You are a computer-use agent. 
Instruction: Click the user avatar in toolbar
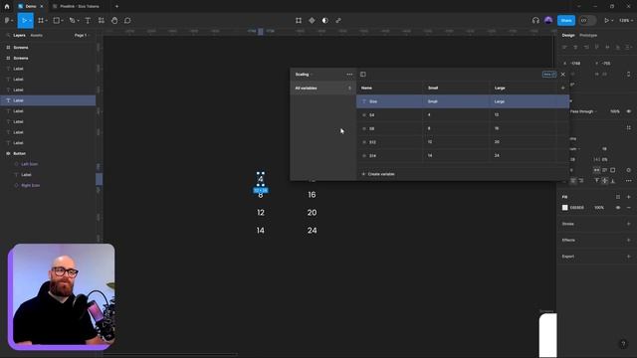548,20
